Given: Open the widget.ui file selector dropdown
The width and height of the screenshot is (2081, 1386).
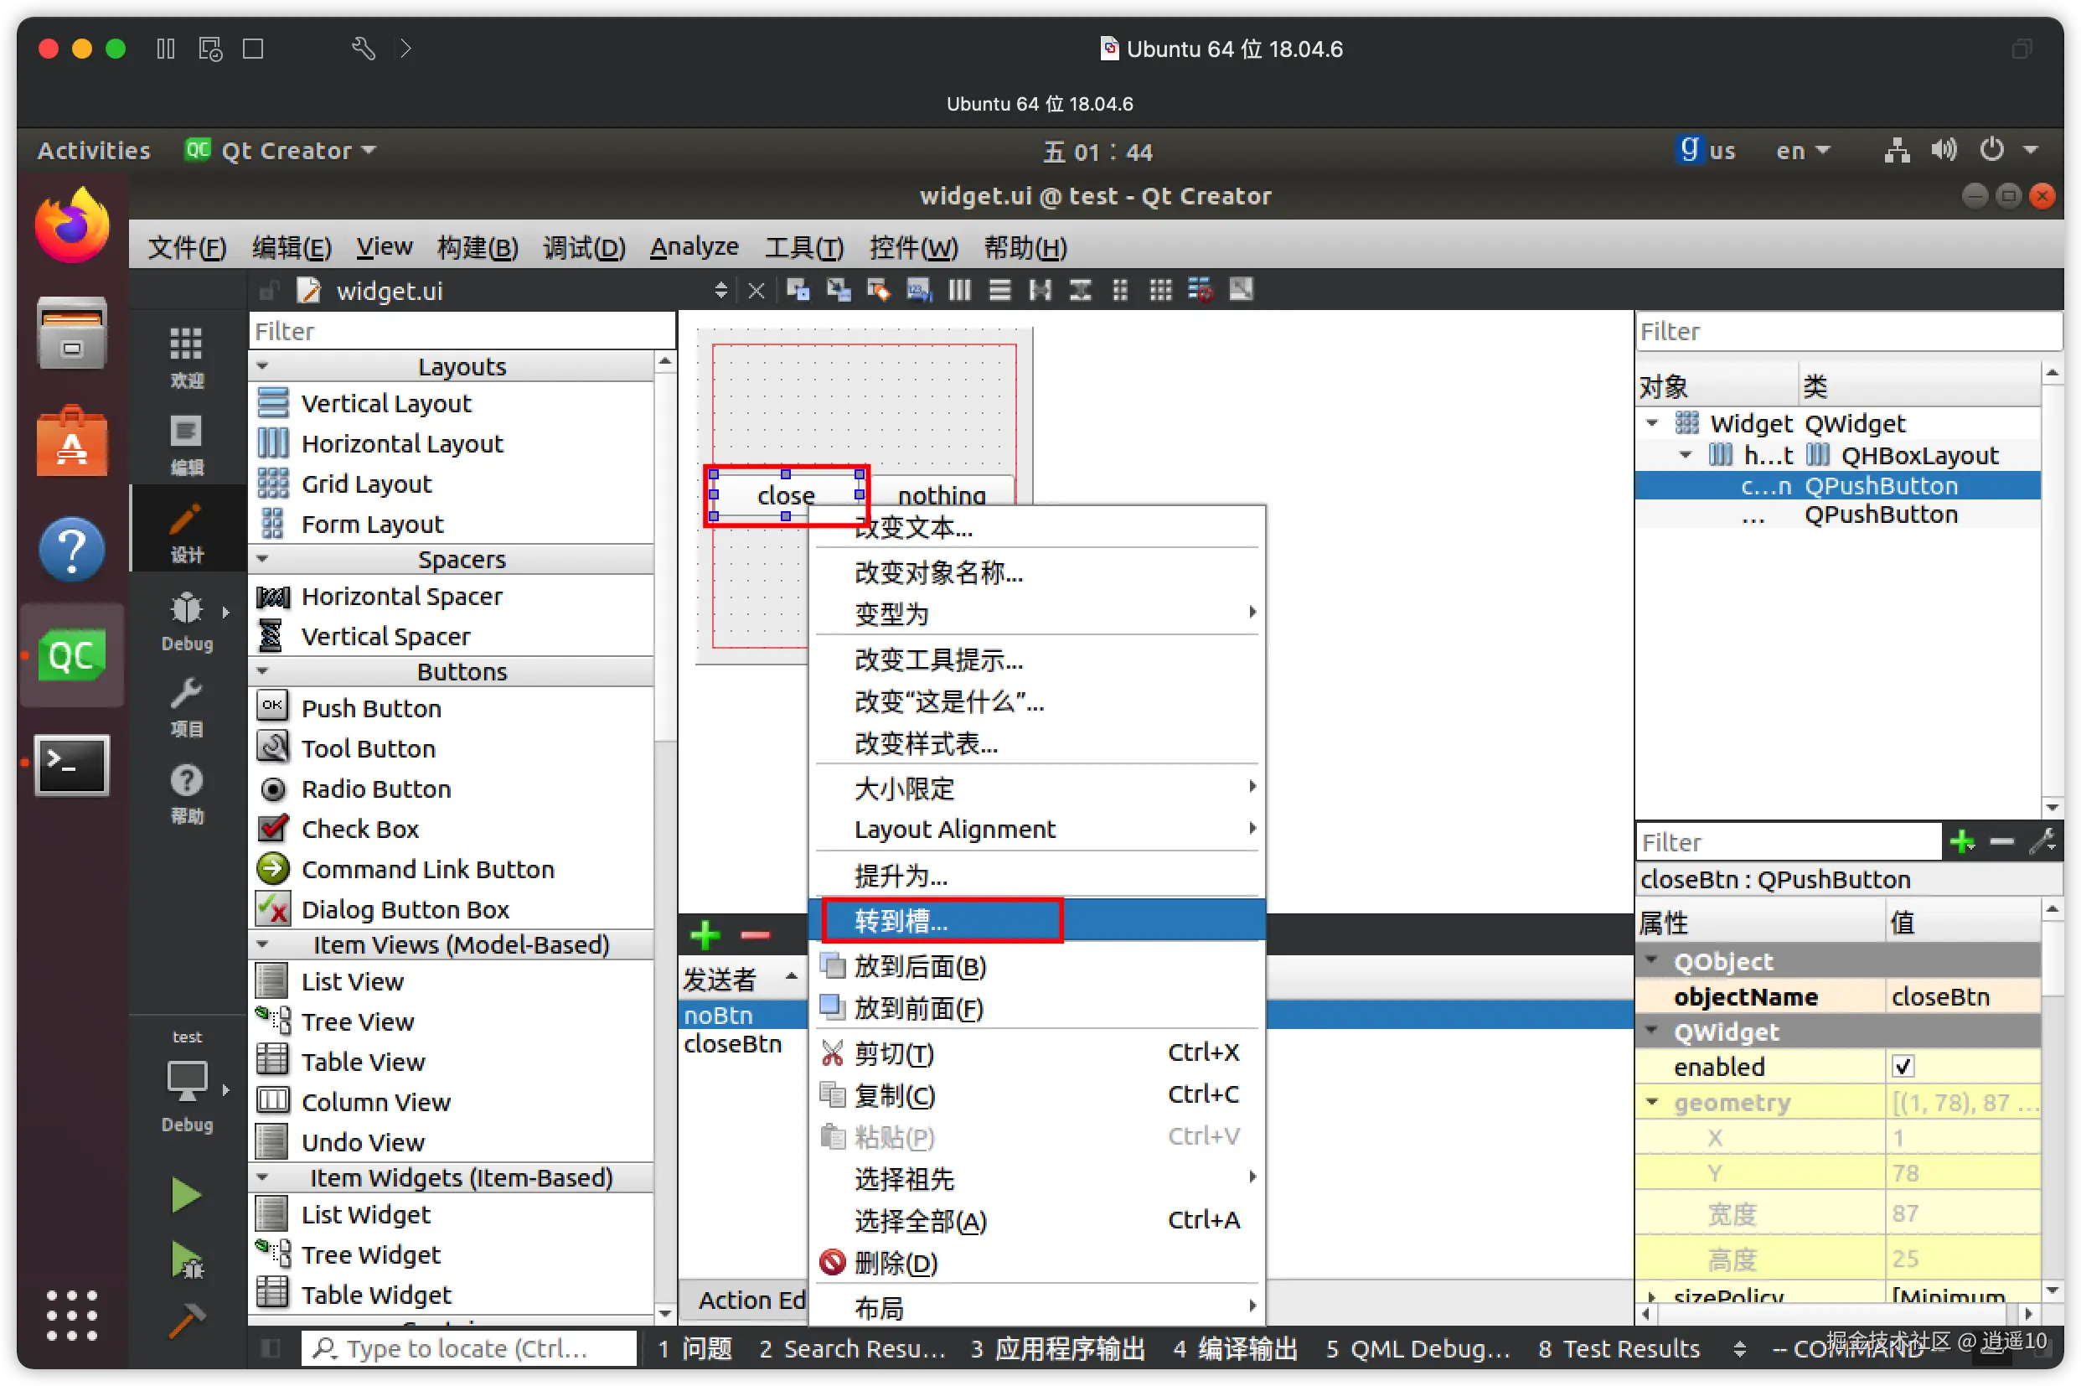Looking at the screenshot, I should click(720, 290).
